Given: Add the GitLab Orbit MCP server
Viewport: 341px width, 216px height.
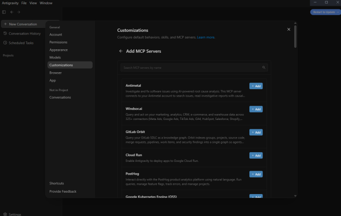Looking at the screenshot, I should pos(256,133).
